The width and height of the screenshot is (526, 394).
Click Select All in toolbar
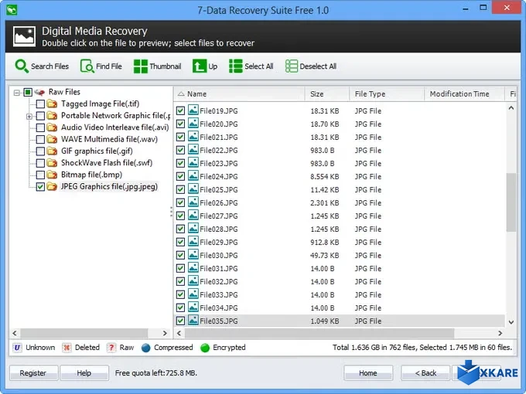(x=251, y=66)
